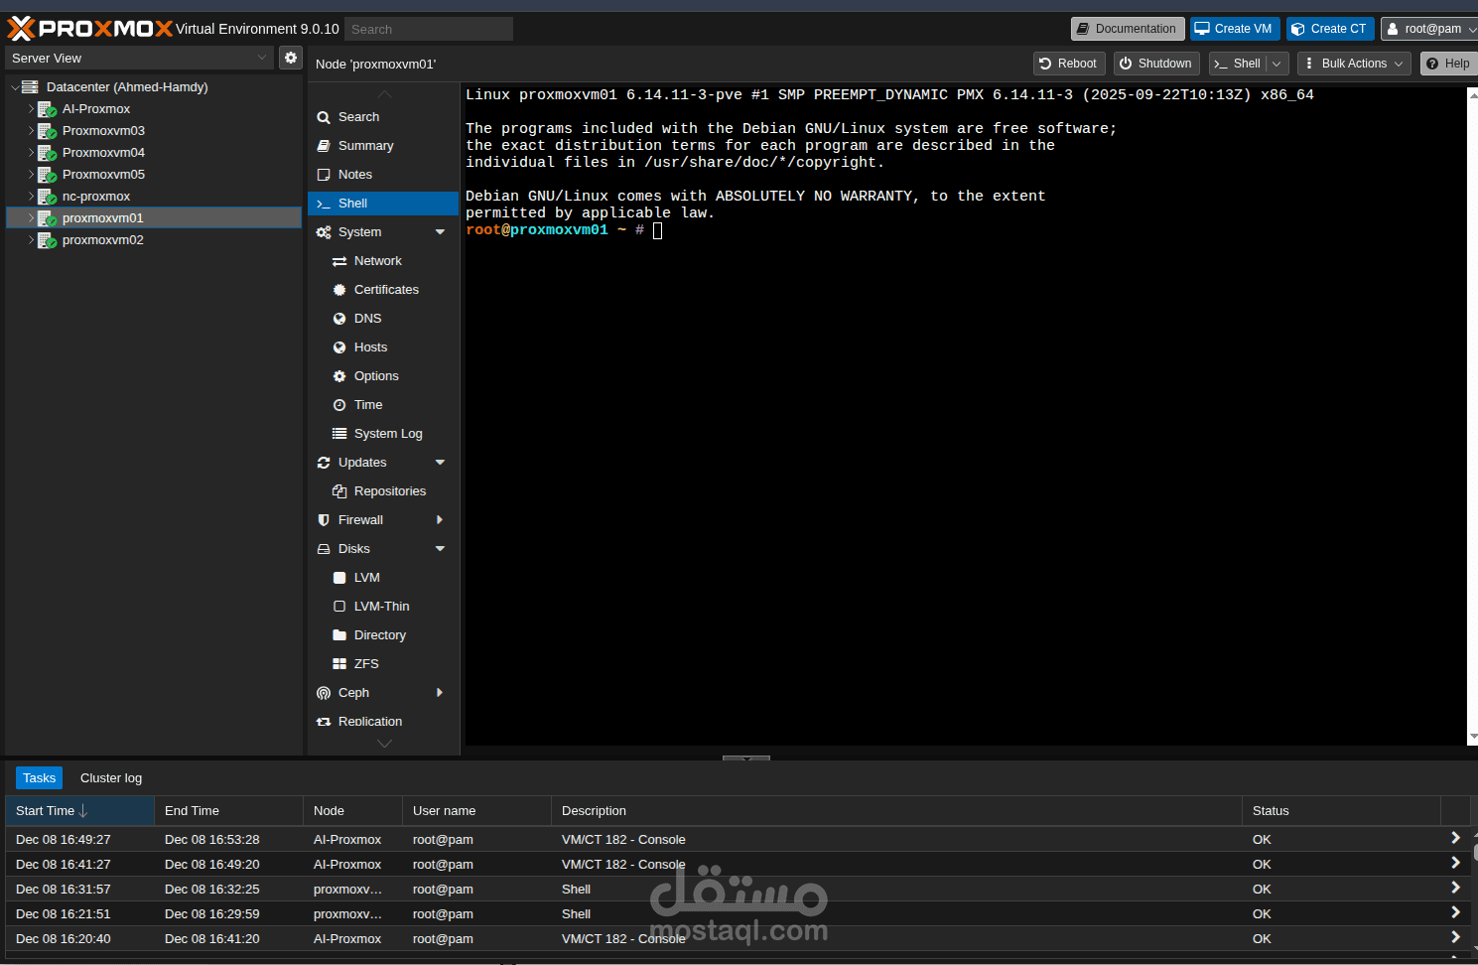Sort tasks by Start Time column
This screenshot has width=1478, height=965.
click(79, 811)
